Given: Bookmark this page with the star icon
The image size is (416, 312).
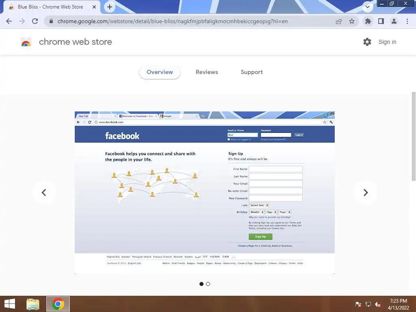Looking at the screenshot, I should (352, 21).
